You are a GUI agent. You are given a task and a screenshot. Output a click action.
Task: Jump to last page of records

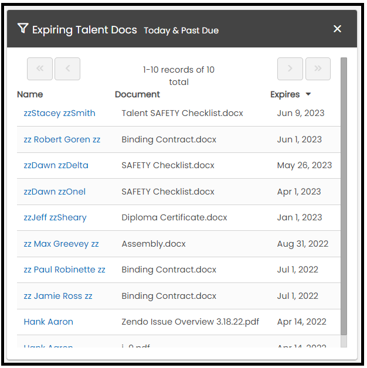pos(318,69)
